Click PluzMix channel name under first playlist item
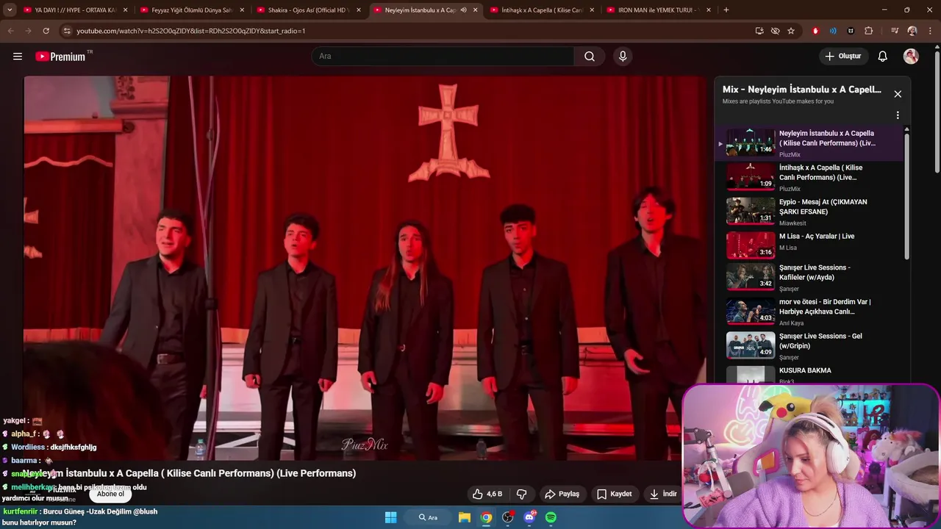 [x=790, y=154]
